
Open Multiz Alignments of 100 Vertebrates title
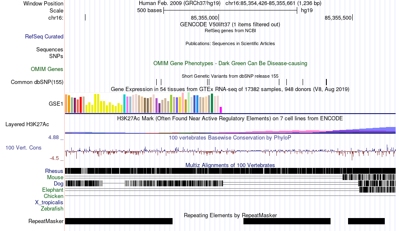click(x=230, y=165)
